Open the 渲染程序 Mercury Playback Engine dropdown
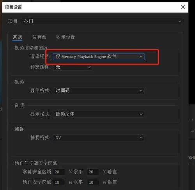This screenshot has height=190, width=195. pos(98,57)
